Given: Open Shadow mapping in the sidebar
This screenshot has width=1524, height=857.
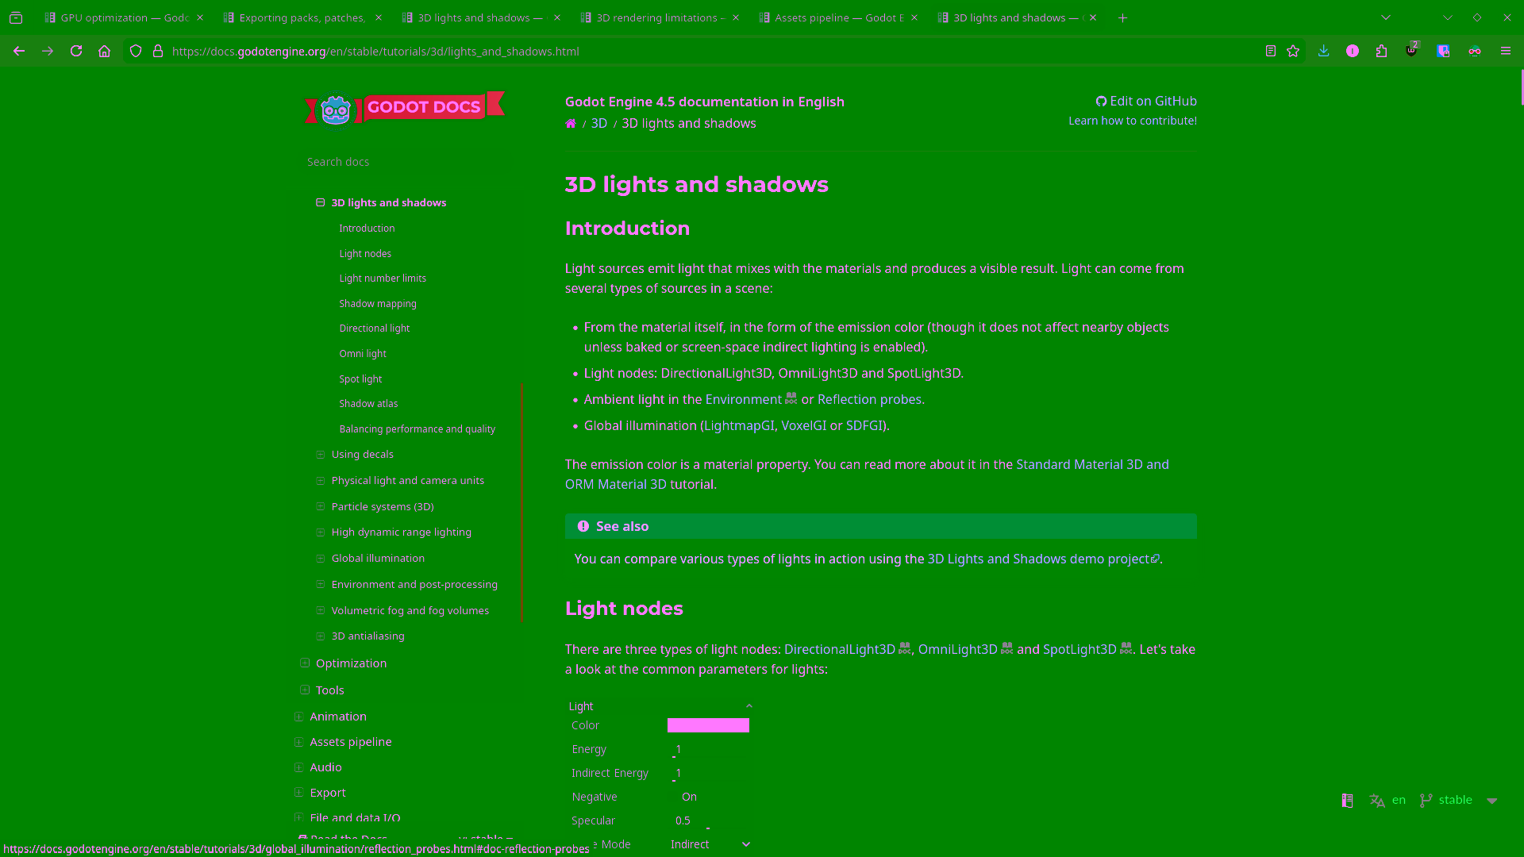Looking at the screenshot, I should click(x=378, y=304).
